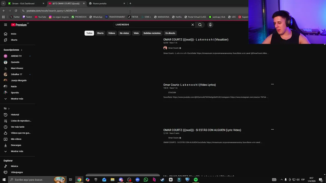Click Windows taskbar search box
The height and width of the screenshot is (183, 326).
(x=37, y=180)
